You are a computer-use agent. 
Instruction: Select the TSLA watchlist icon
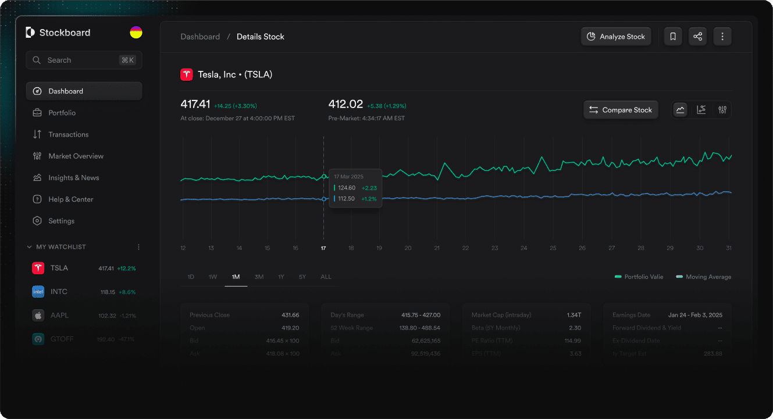pyautogui.click(x=38, y=268)
